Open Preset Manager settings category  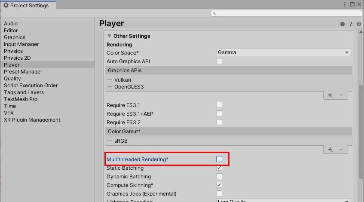point(23,71)
